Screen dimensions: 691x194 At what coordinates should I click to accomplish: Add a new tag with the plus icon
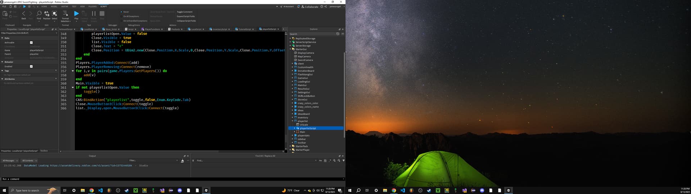(x=56, y=70)
